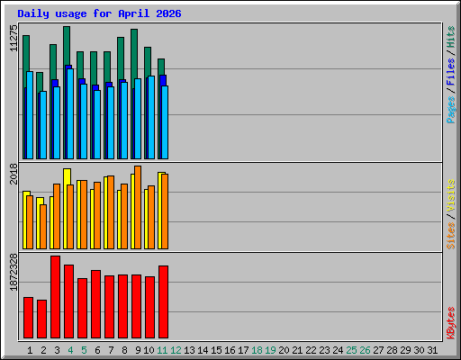Click the day 6 red KBytes bar
The image size is (461, 360).
click(95, 304)
